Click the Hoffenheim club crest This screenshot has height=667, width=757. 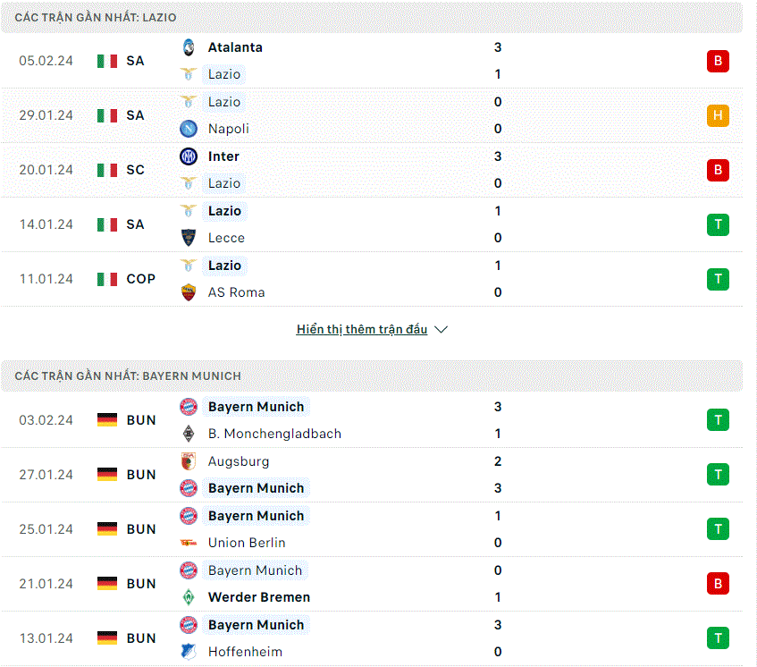tap(189, 652)
